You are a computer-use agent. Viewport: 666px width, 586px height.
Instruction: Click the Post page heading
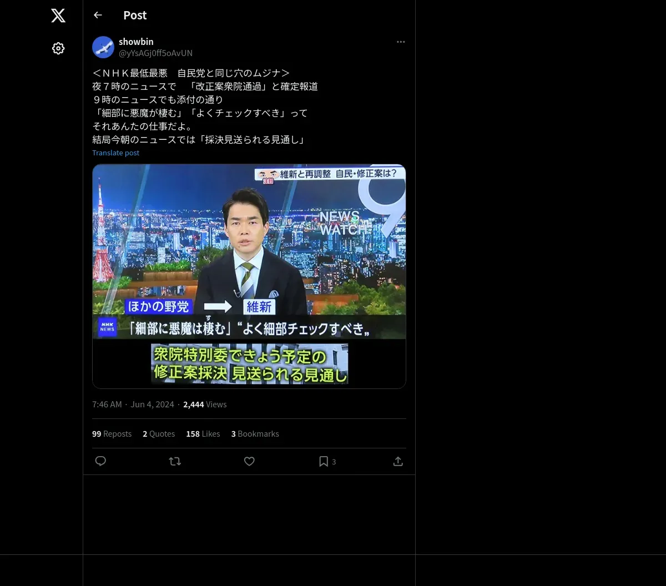click(135, 15)
